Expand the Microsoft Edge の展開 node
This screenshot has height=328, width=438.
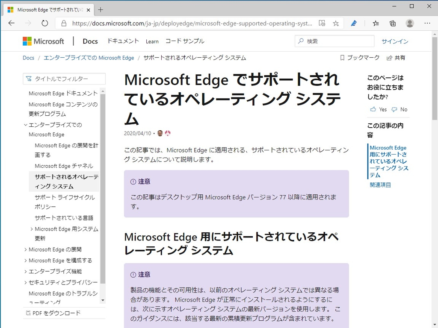(25, 249)
